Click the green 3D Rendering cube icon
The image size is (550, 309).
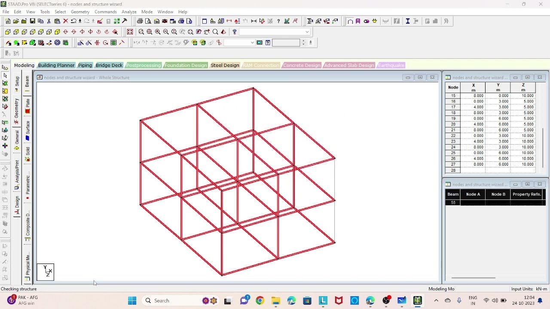pos(32,42)
